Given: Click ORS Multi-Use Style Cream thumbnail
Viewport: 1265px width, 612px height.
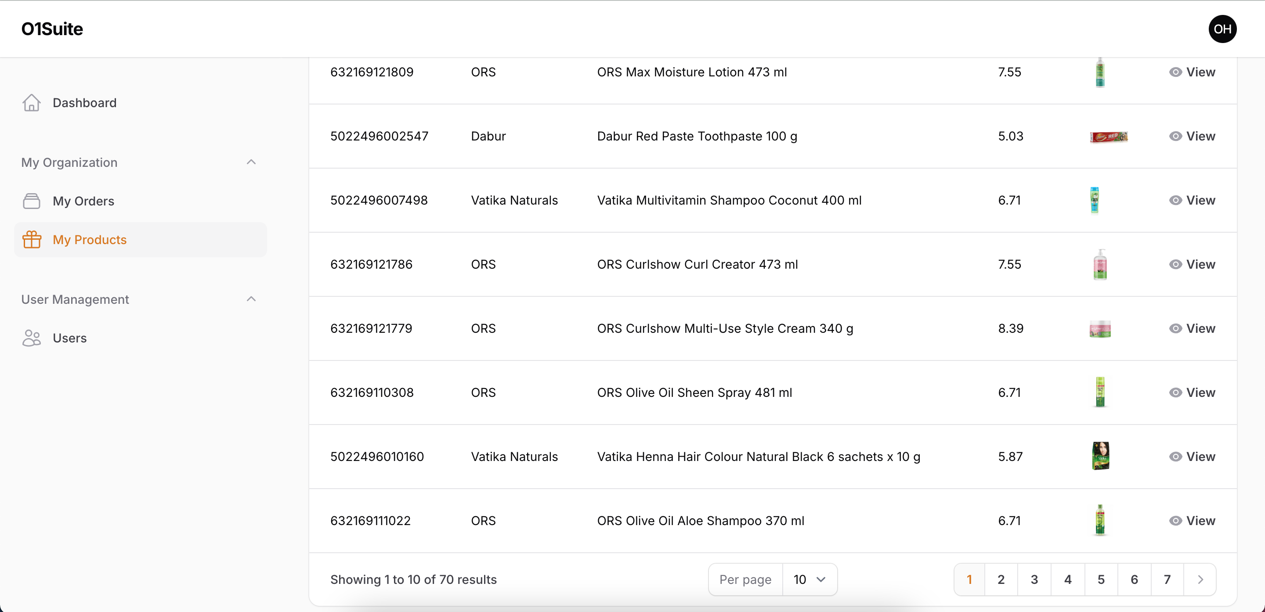Looking at the screenshot, I should (1100, 329).
